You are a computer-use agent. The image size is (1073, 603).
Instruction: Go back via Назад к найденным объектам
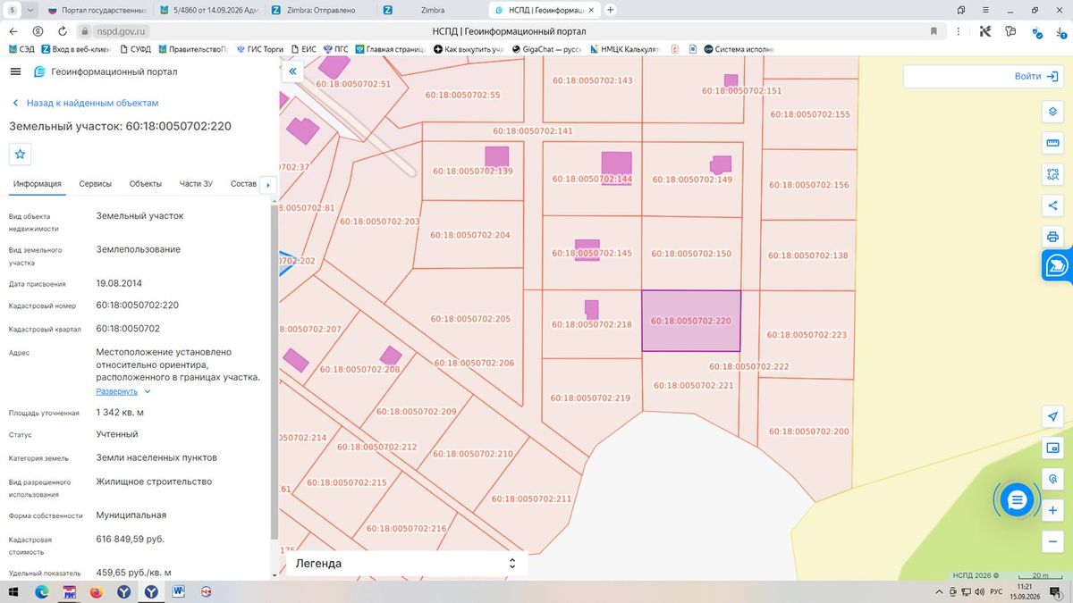point(85,103)
